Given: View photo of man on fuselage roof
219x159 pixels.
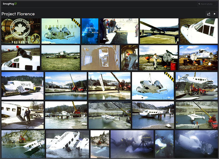Looking at the screenshot, I should (x=20, y=58).
